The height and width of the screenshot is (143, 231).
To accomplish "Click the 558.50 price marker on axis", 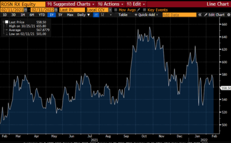I will tap(226, 88).
